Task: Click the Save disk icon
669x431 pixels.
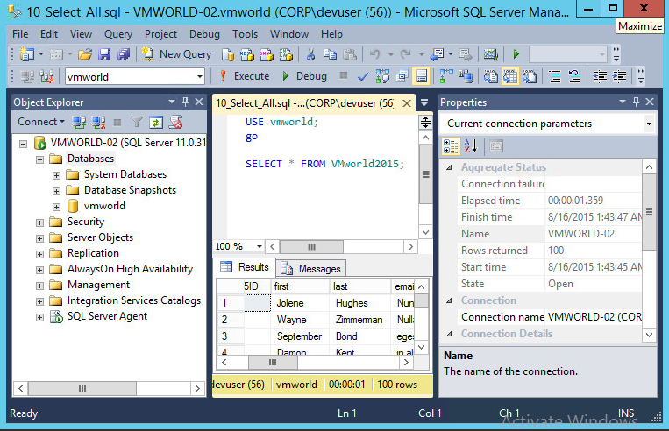Action: [x=104, y=54]
